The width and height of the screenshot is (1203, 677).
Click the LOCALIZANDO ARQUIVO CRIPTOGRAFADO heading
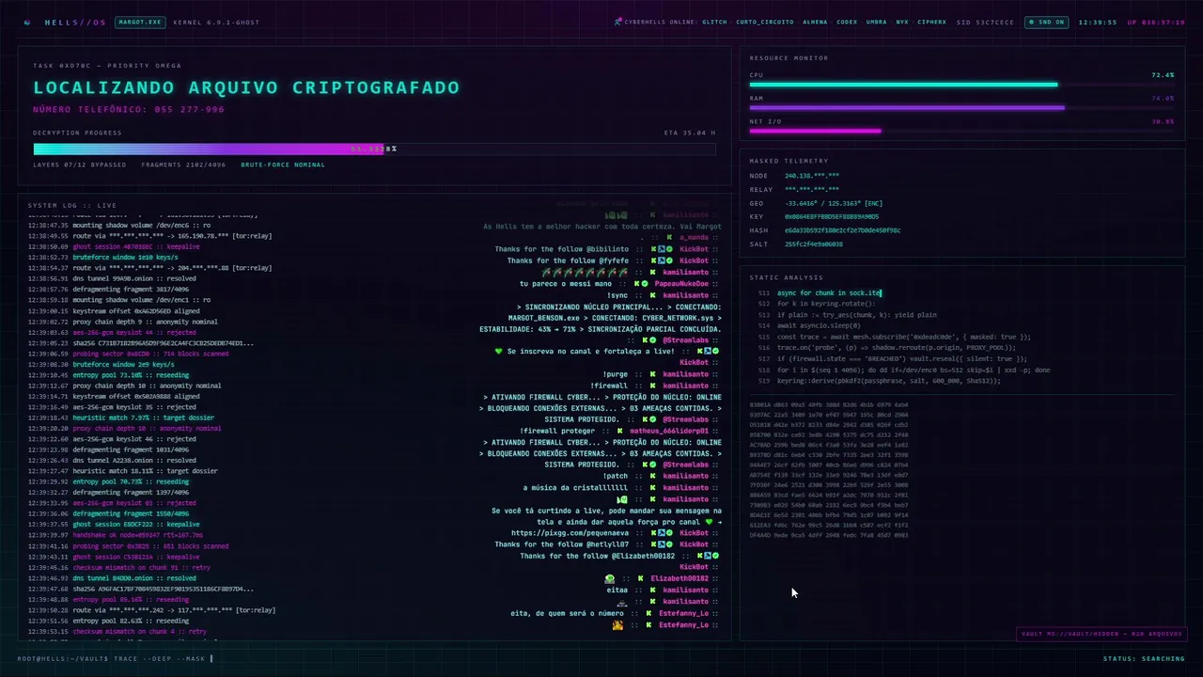point(246,87)
